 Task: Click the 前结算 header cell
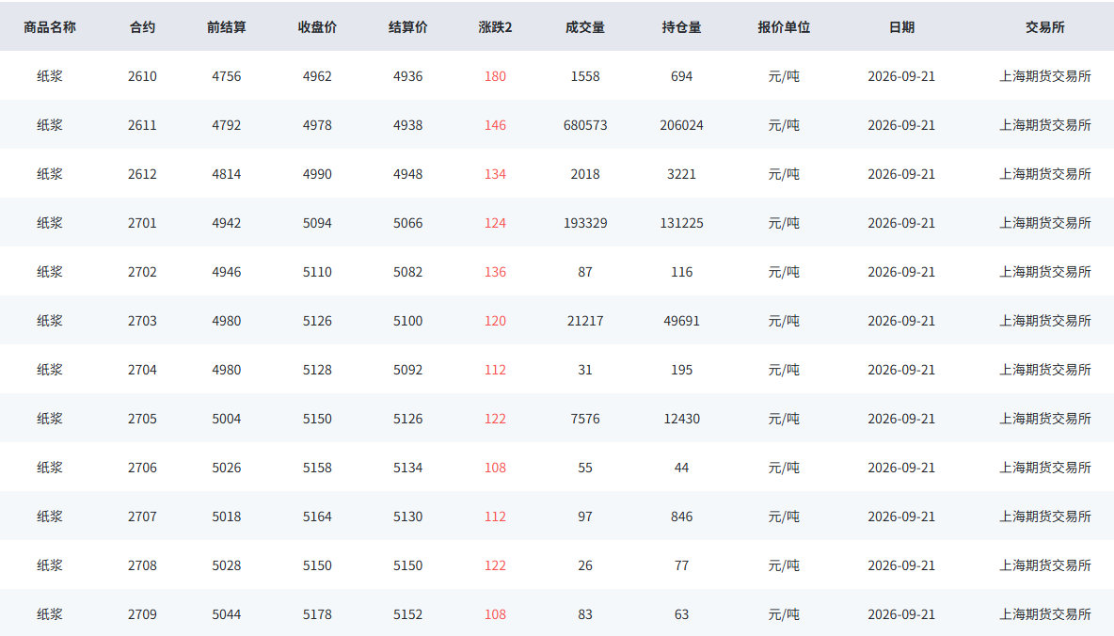coord(227,27)
